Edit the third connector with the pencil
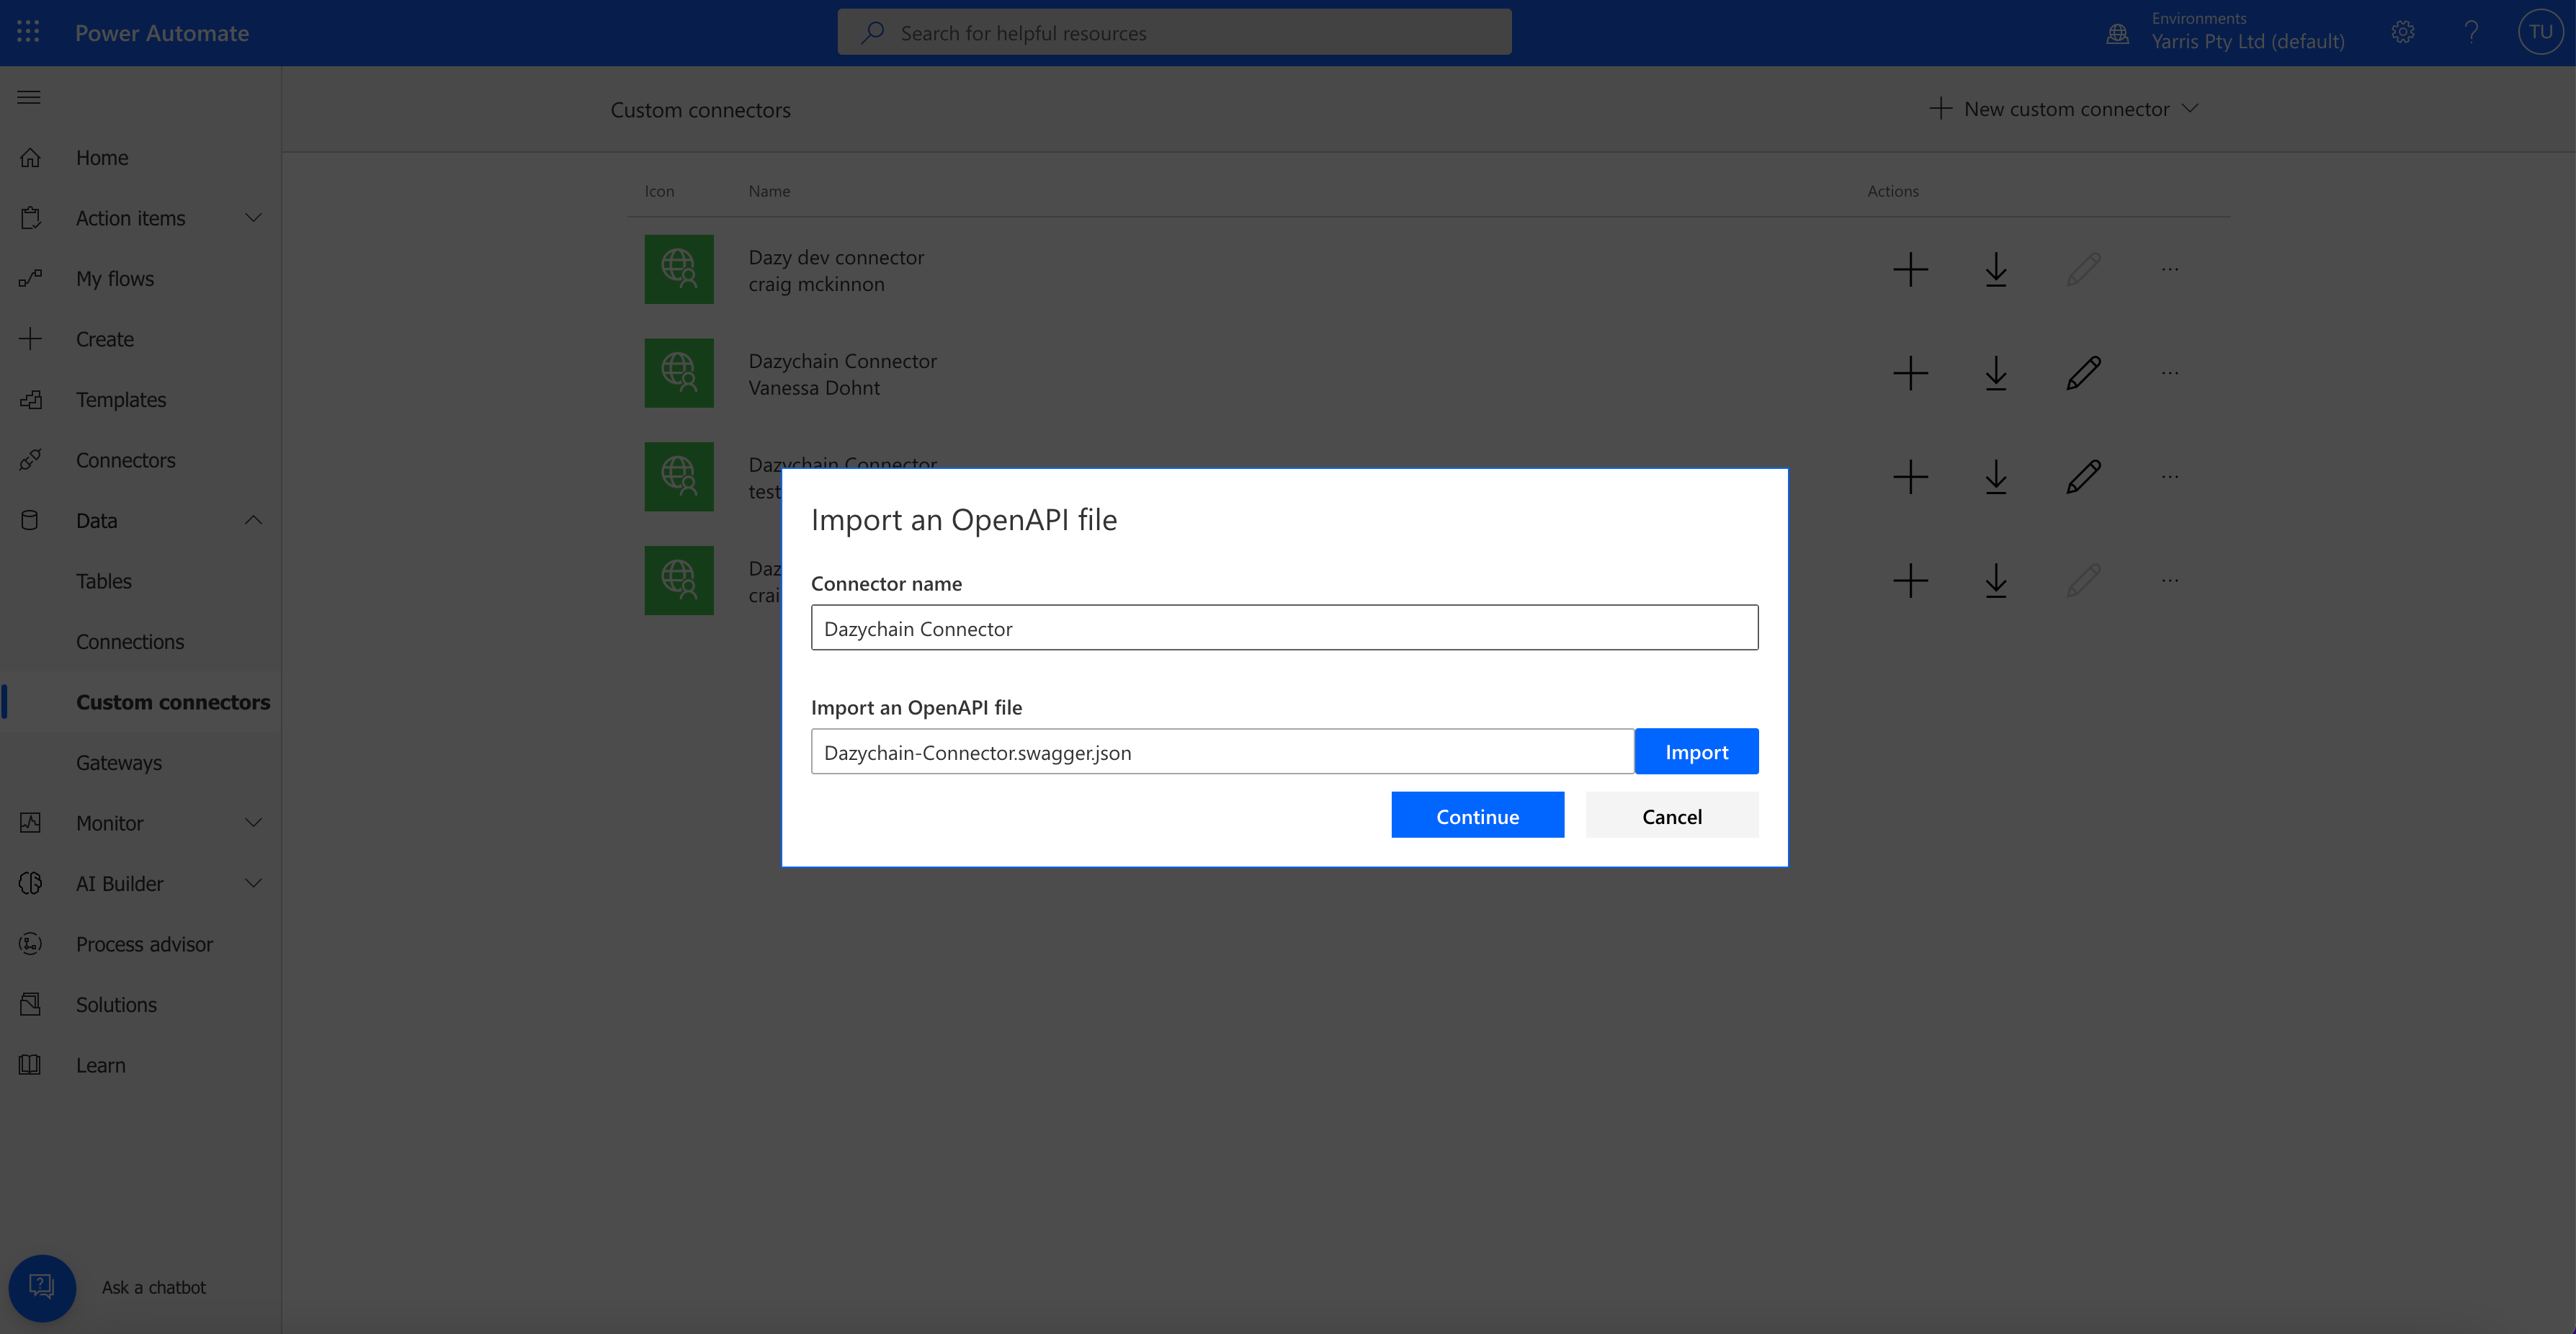Viewport: 2576px width, 1334px height. click(x=2084, y=477)
